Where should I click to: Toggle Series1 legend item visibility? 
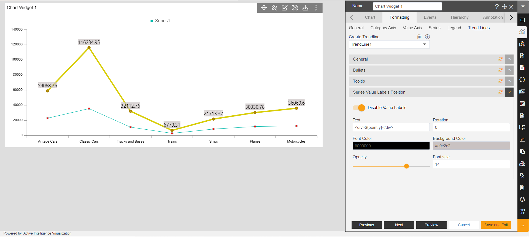point(160,21)
